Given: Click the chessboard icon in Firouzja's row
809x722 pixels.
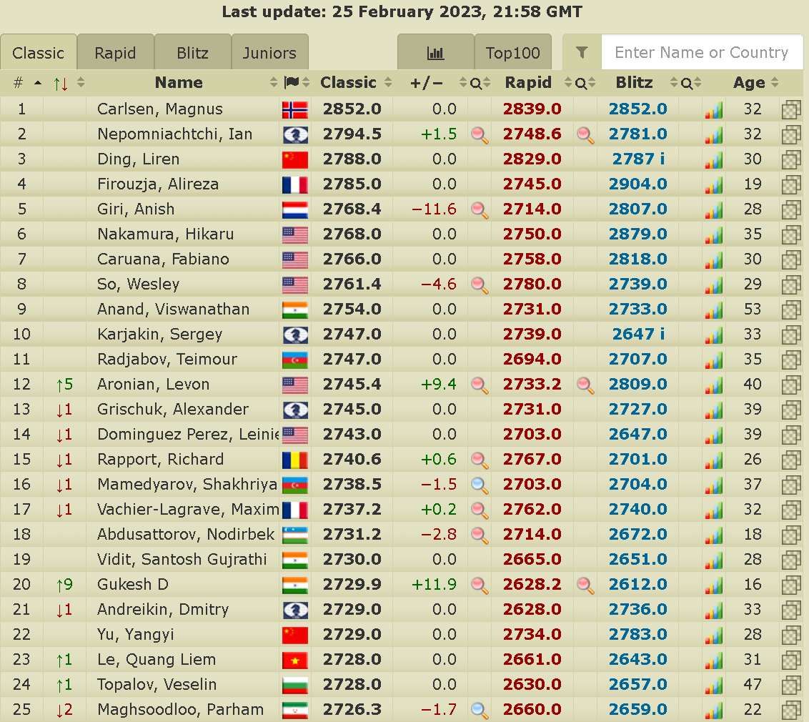Looking at the screenshot, I should click(790, 184).
